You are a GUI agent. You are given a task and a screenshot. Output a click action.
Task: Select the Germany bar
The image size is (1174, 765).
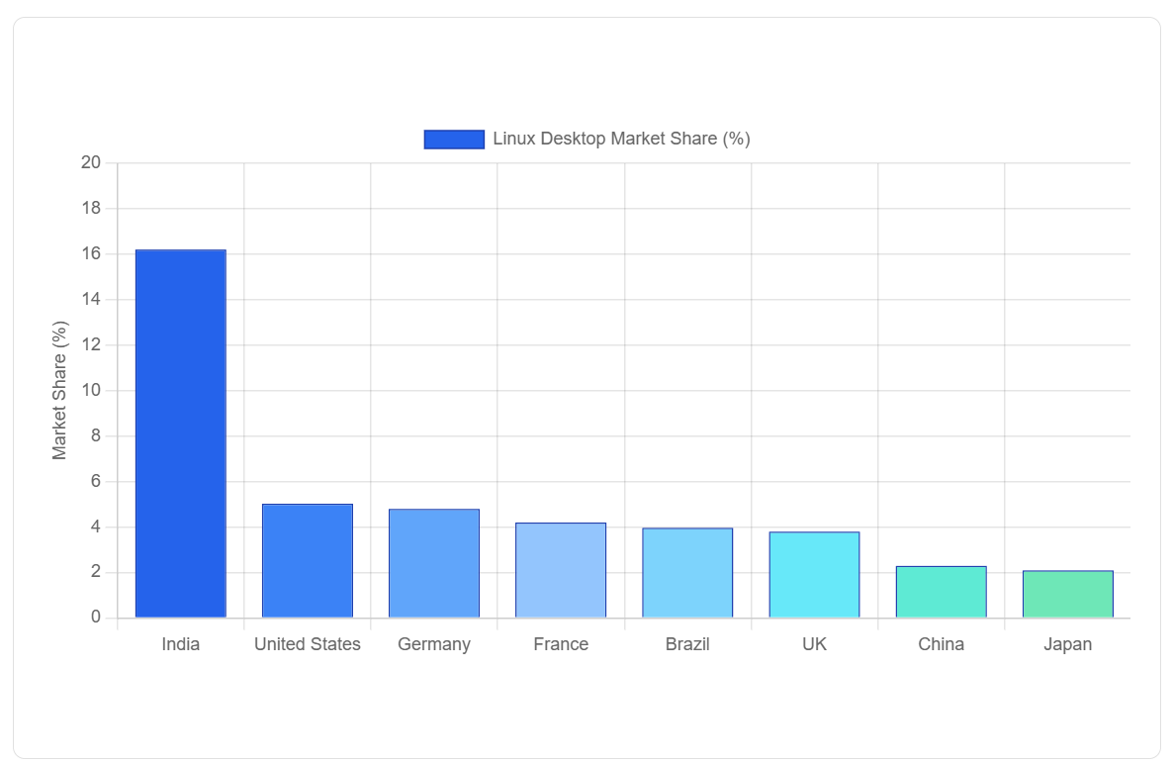(434, 563)
